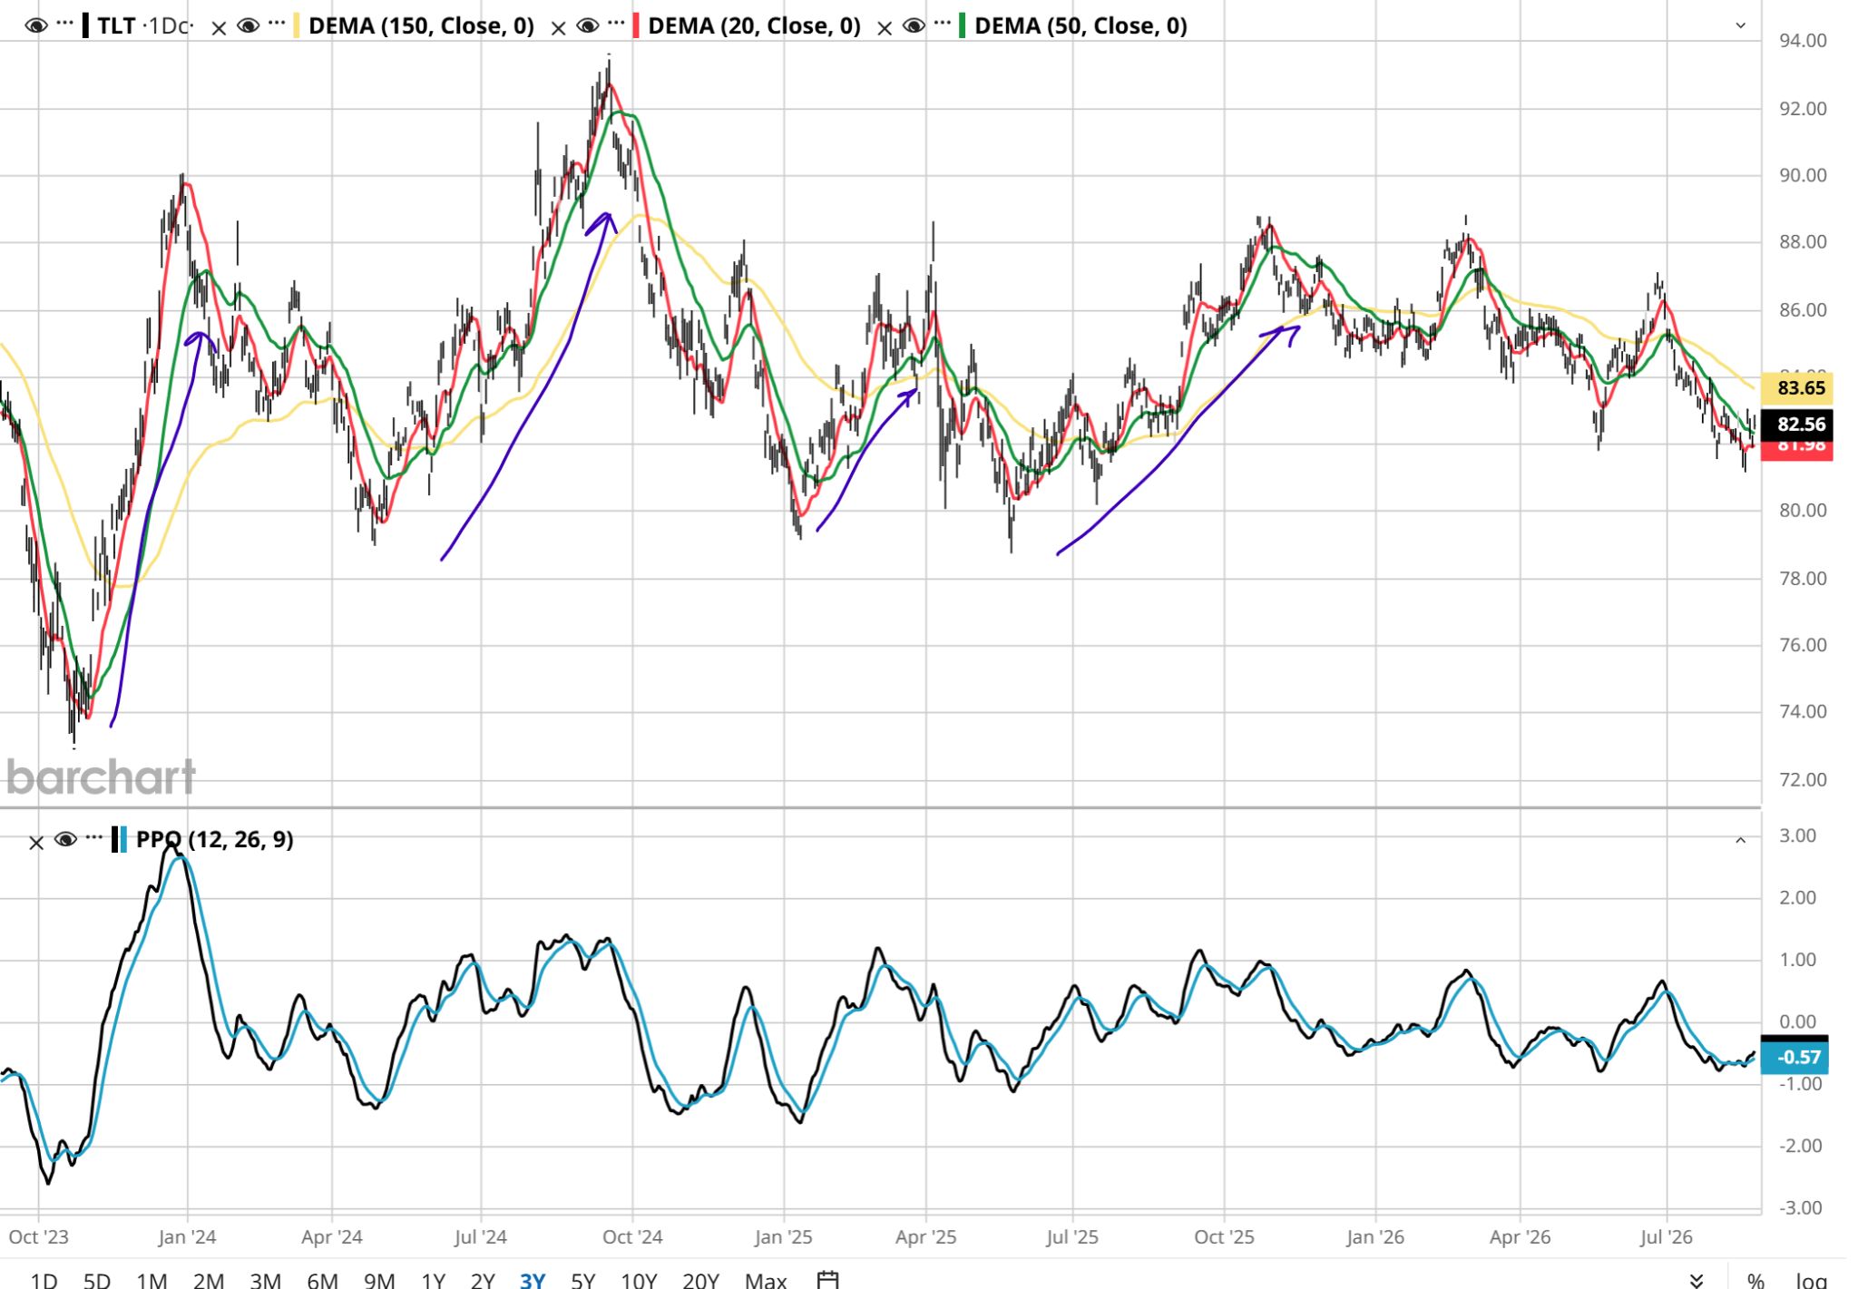Viewport: 1858px width, 1289px height.
Task: Switch to the 5Y time range
Action: pos(582,1280)
